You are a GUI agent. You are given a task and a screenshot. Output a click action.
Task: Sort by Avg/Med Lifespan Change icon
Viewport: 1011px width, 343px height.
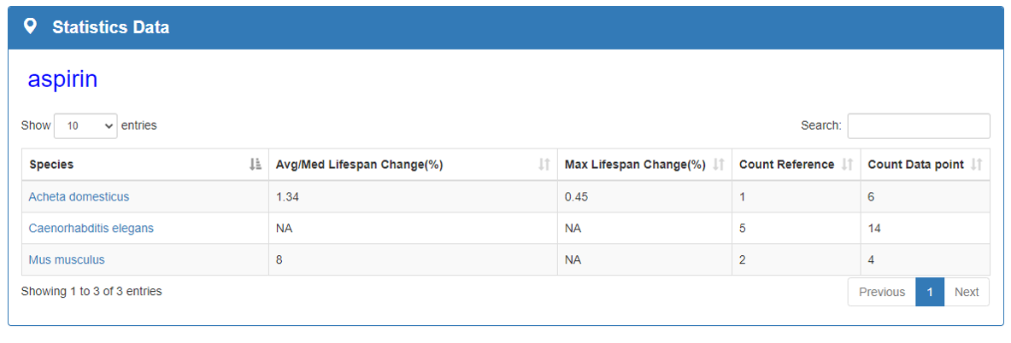tap(544, 165)
